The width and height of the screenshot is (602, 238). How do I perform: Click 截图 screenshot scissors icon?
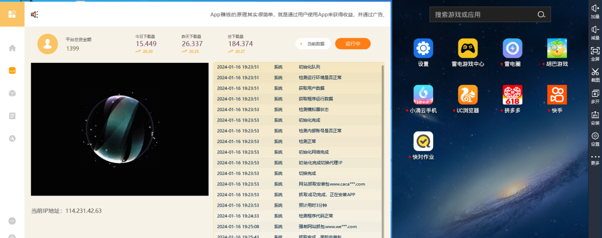pyautogui.click(x=595, y=75)
